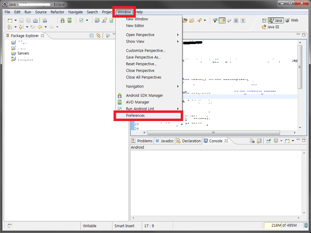Toggle Show Whitespace Characters pilcrow icon

point(243,21)
